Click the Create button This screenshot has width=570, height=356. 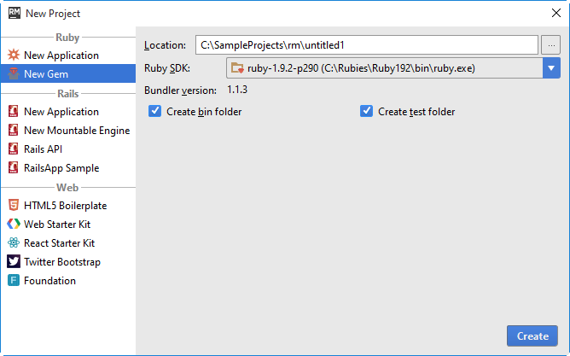pos(532,336)
